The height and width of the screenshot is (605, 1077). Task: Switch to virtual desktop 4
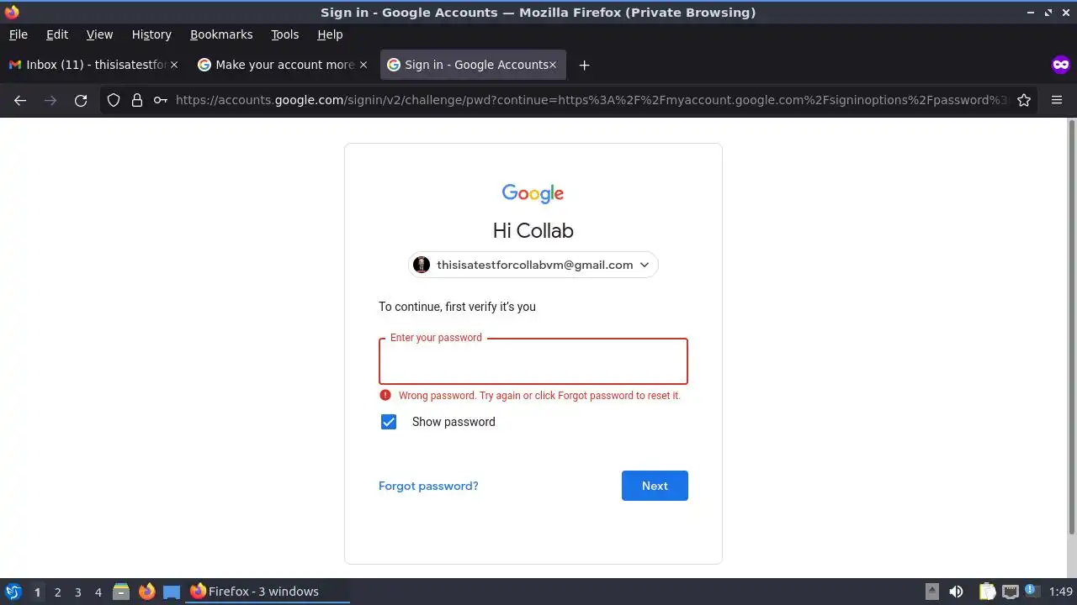(98, 592)
